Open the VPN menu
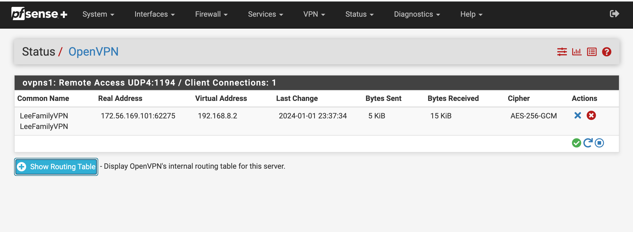 coord(314,14)
